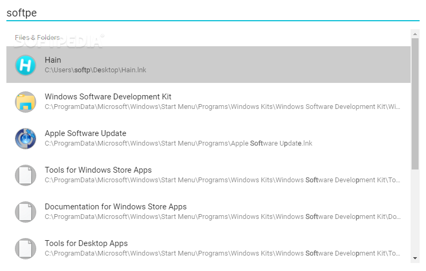Click the Apple Software Update icon
This screenshot has width=426, height=271.
pyautogui.click(x=26, y=139)
